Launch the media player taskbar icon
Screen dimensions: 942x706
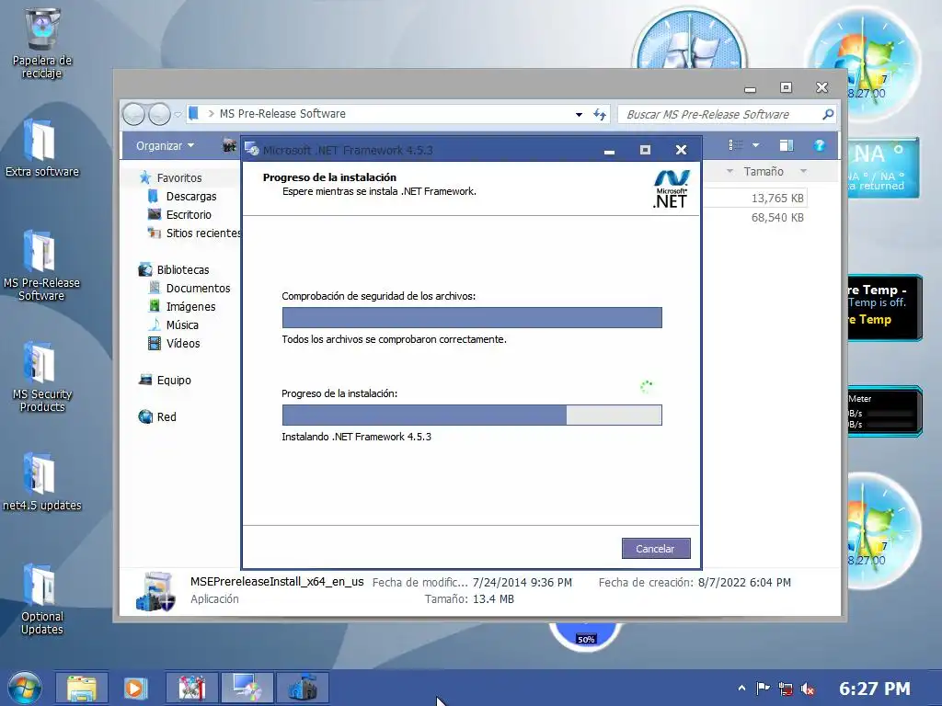point(136,688)
